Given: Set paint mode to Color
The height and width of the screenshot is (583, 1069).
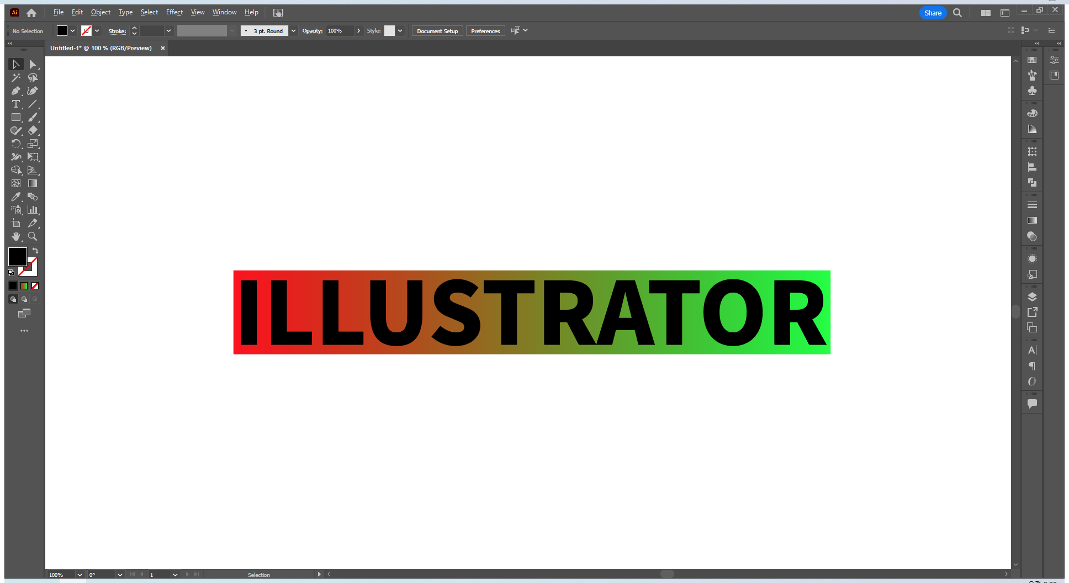Looking at the screenshot, I should coord(13,286).
